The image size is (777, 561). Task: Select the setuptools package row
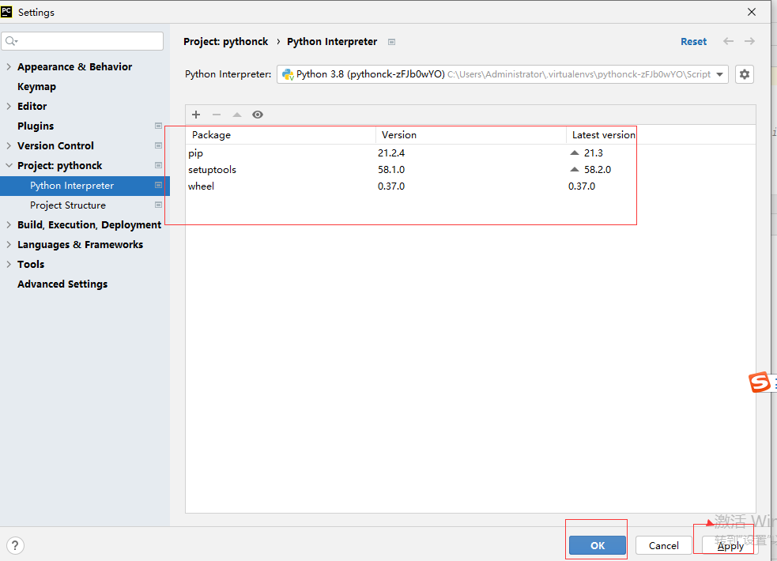click(x=470, y=169)
